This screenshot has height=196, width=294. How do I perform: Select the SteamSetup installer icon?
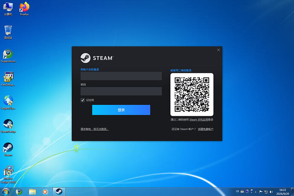[8, 126]
